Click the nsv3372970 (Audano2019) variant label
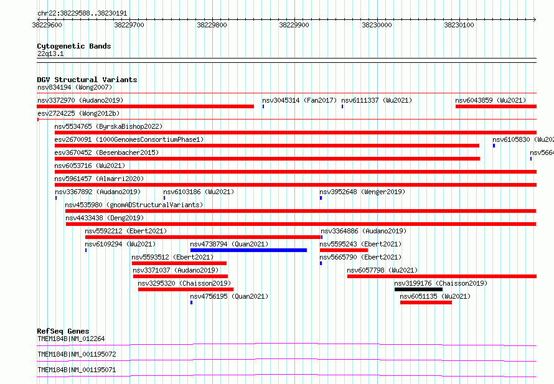Image resolution: width=554 pixels, height=384 pixels. [80, 100]
